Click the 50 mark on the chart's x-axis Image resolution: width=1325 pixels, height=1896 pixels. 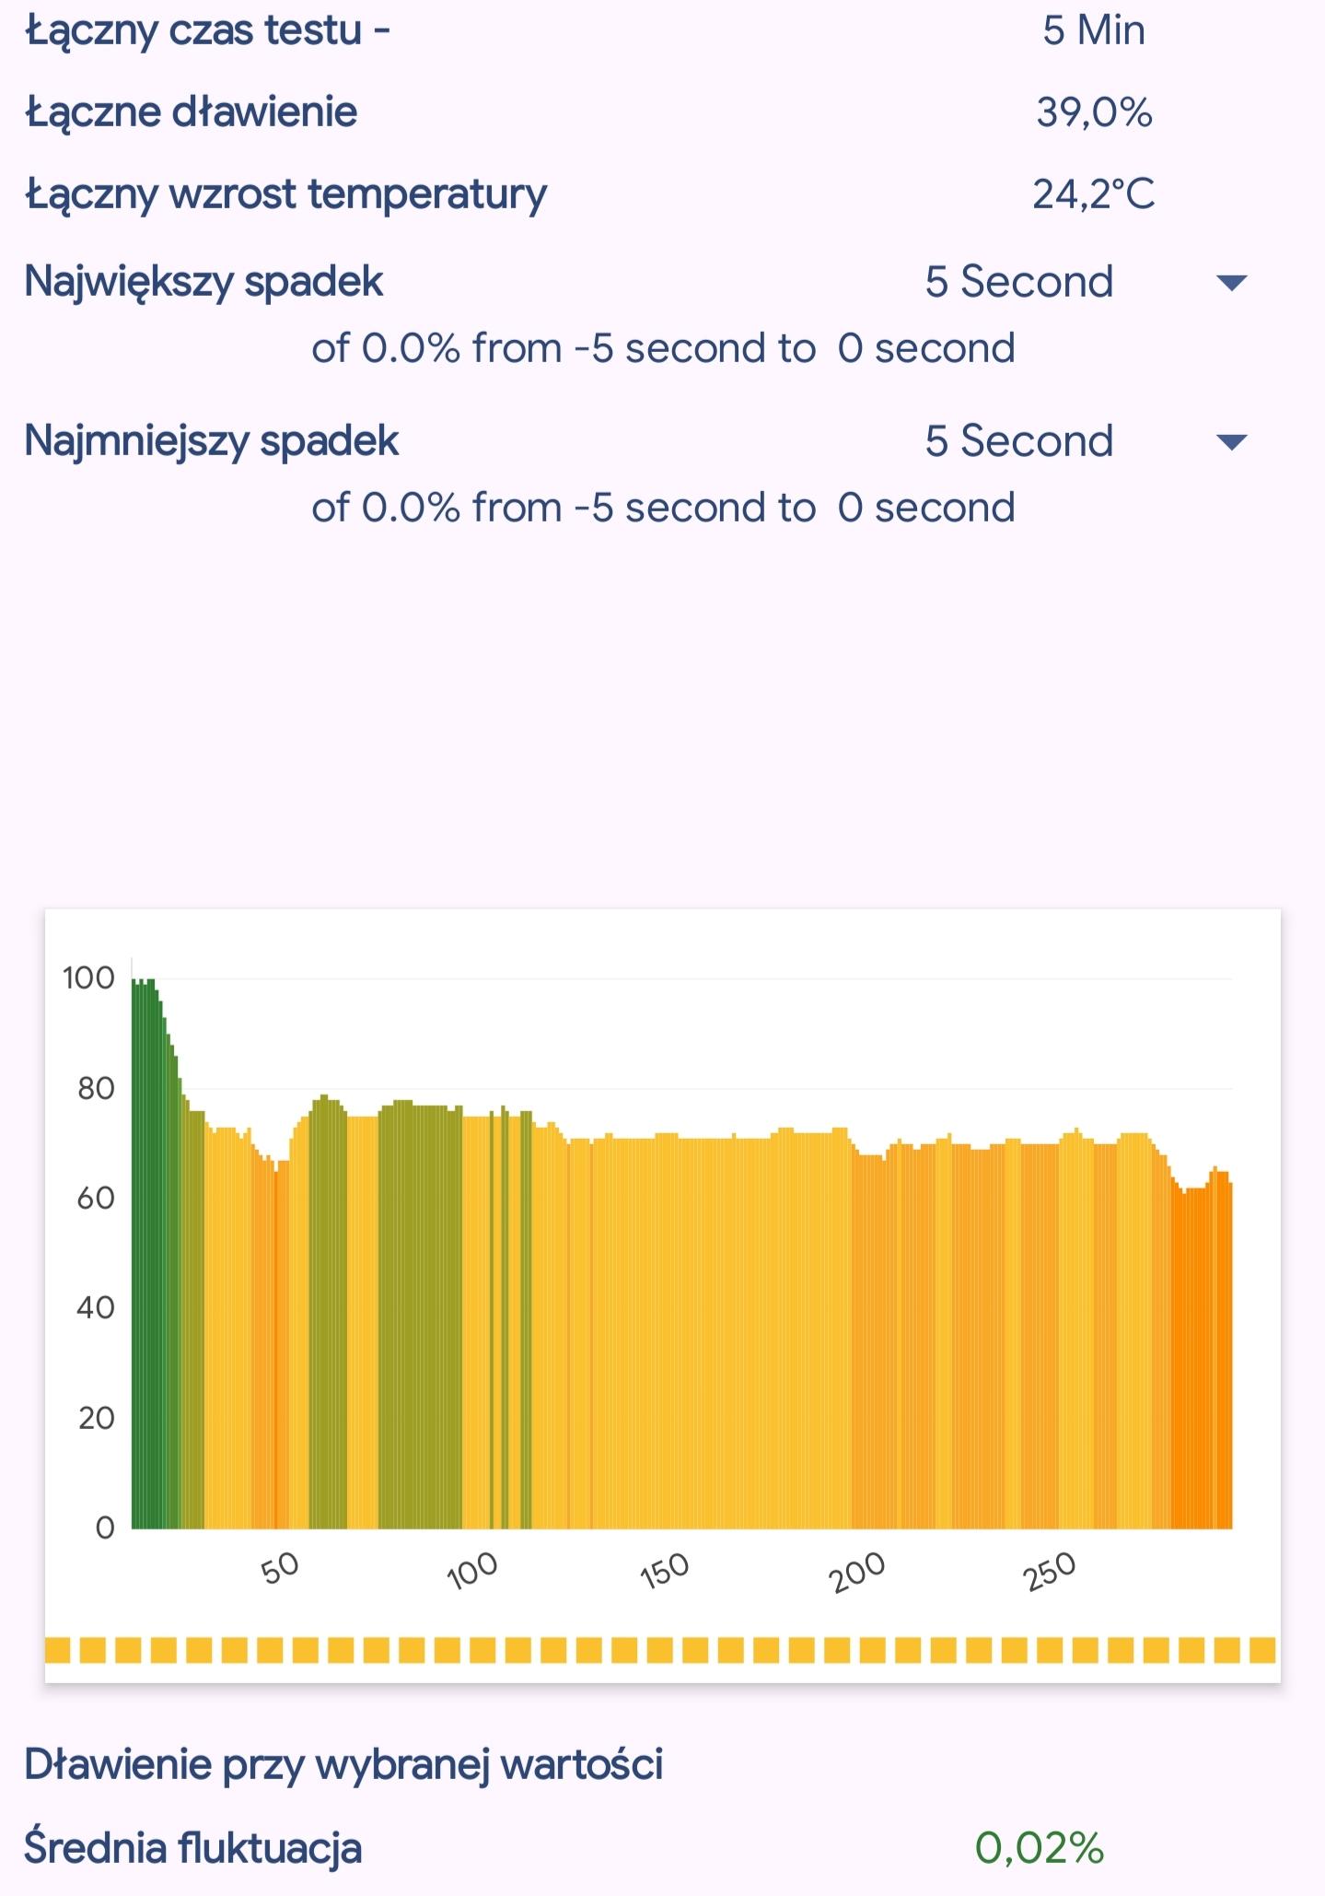pyautogui.click(x=280, y=1568)
